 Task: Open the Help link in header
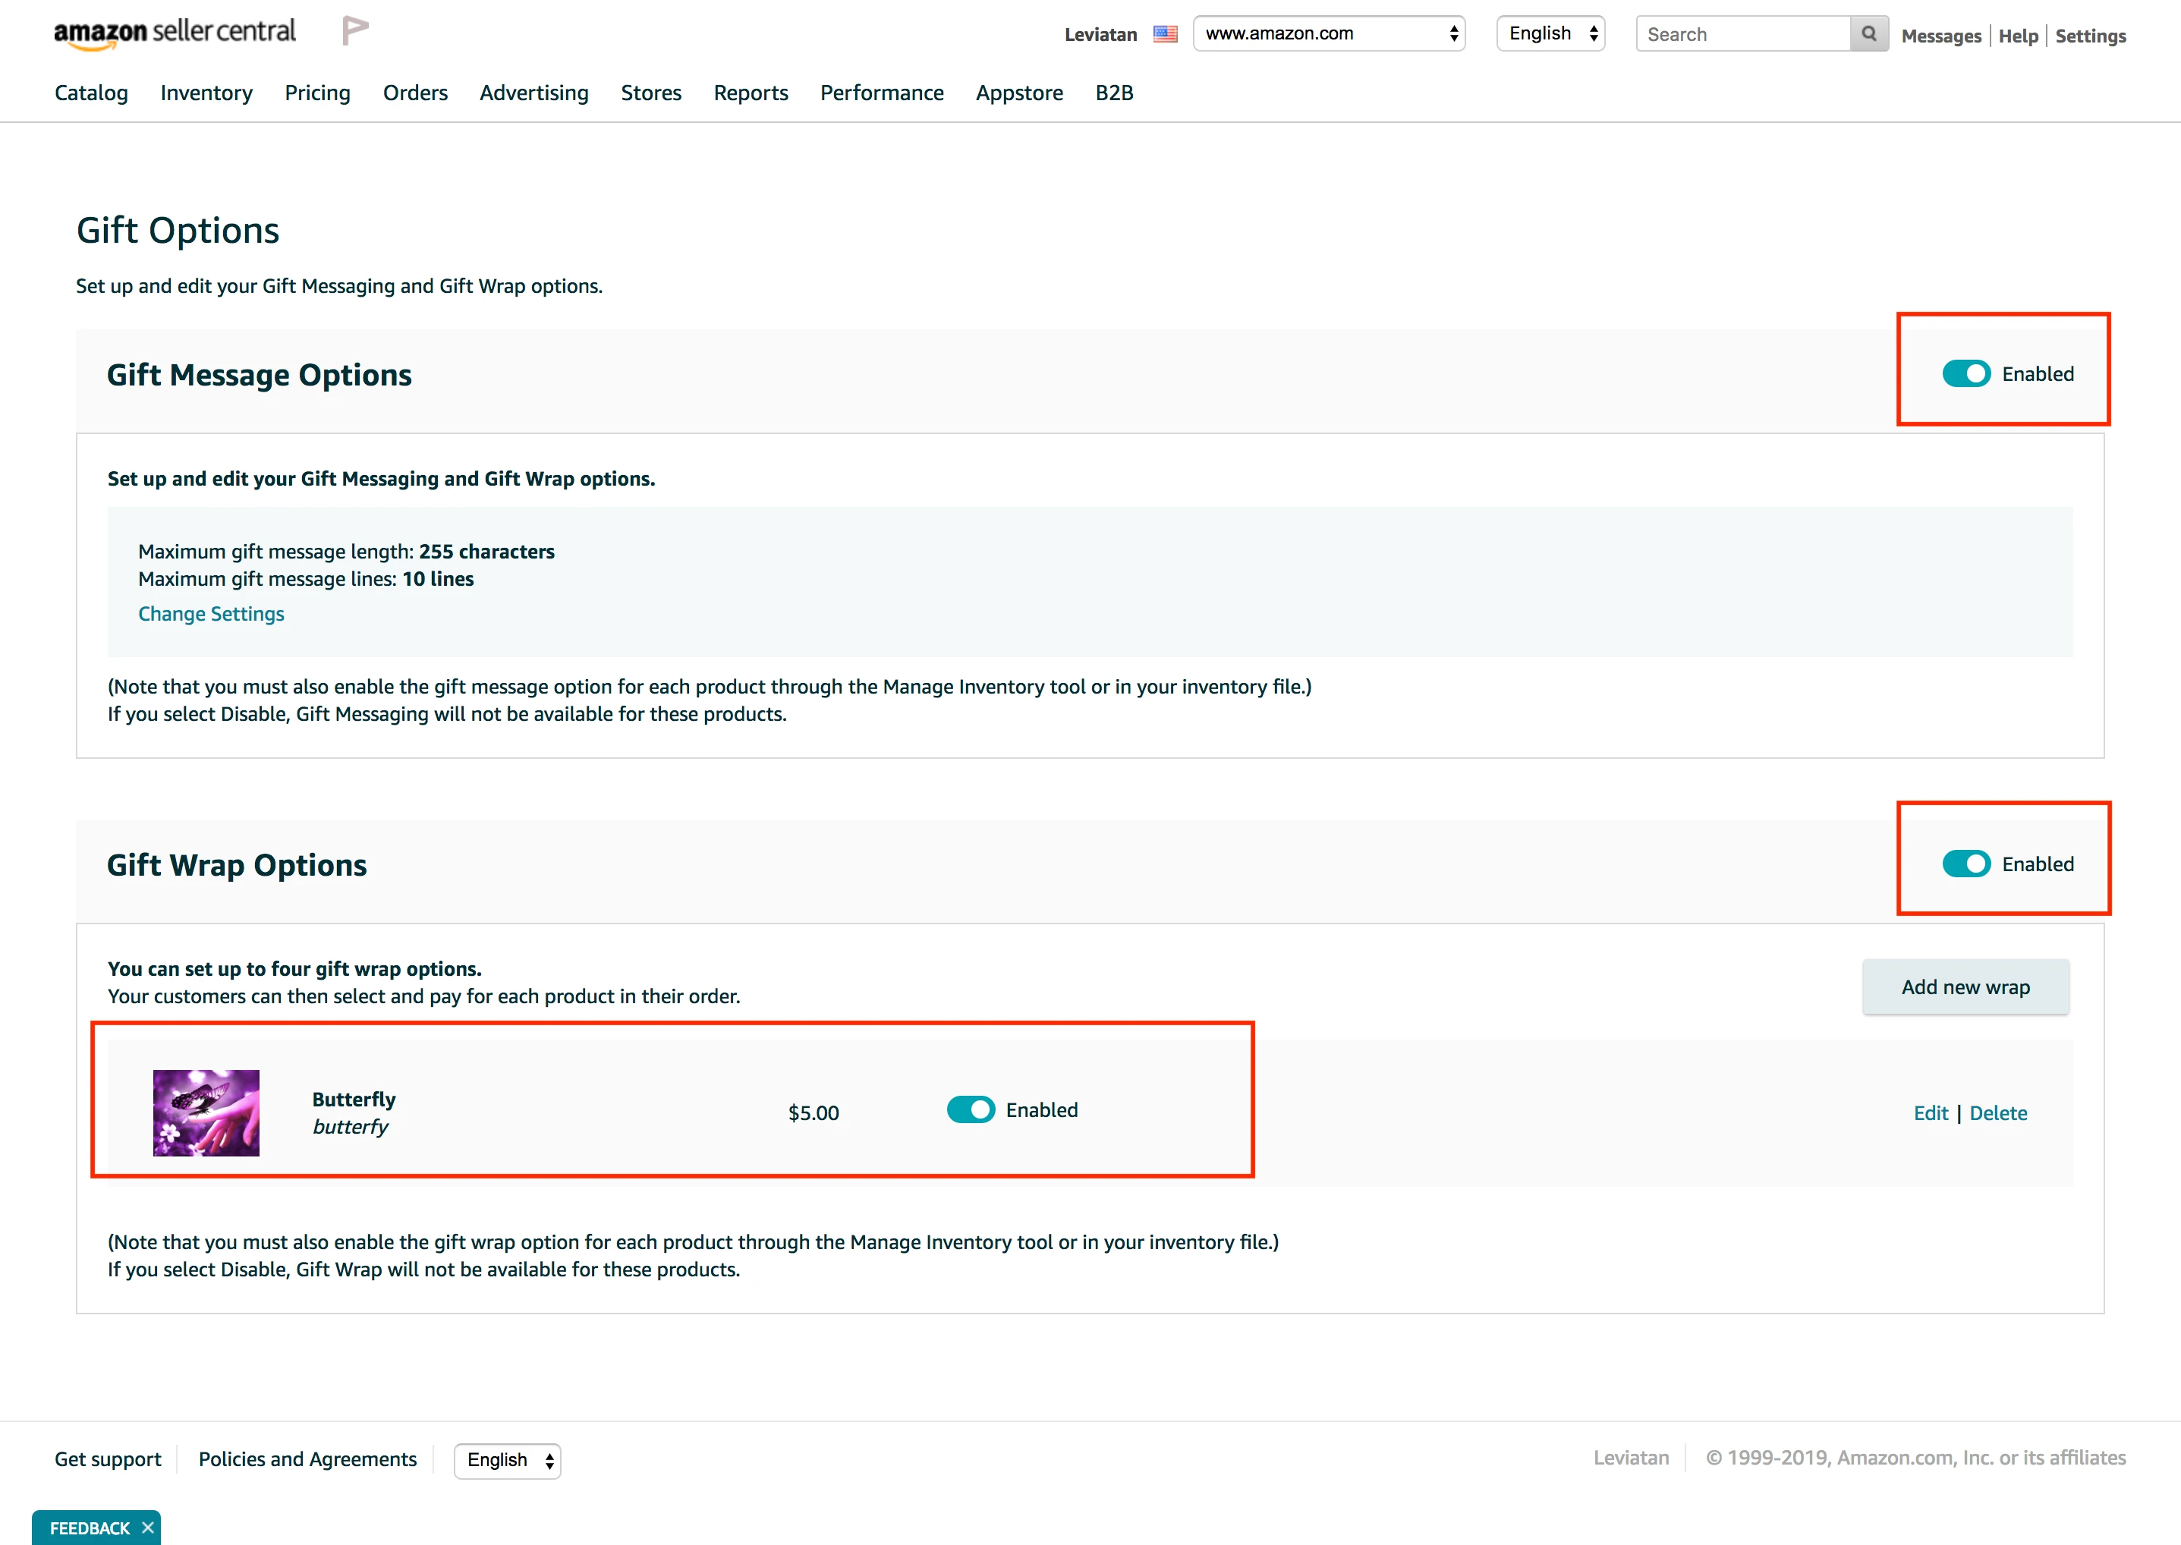click(2019, 35)
